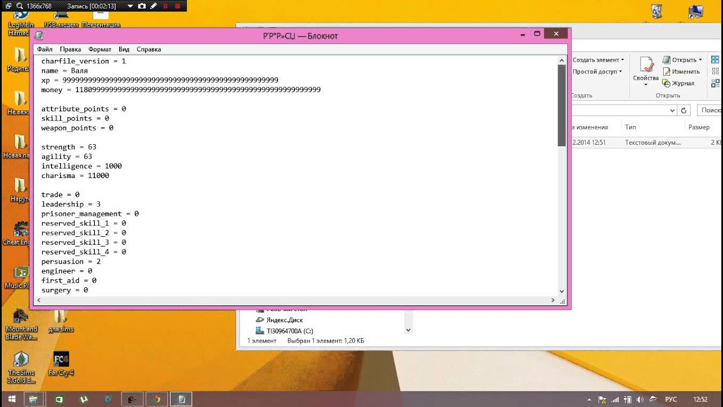Click Notepad scrollbar up arrow
Screen dimensions: 723x407
coord(561,60)
